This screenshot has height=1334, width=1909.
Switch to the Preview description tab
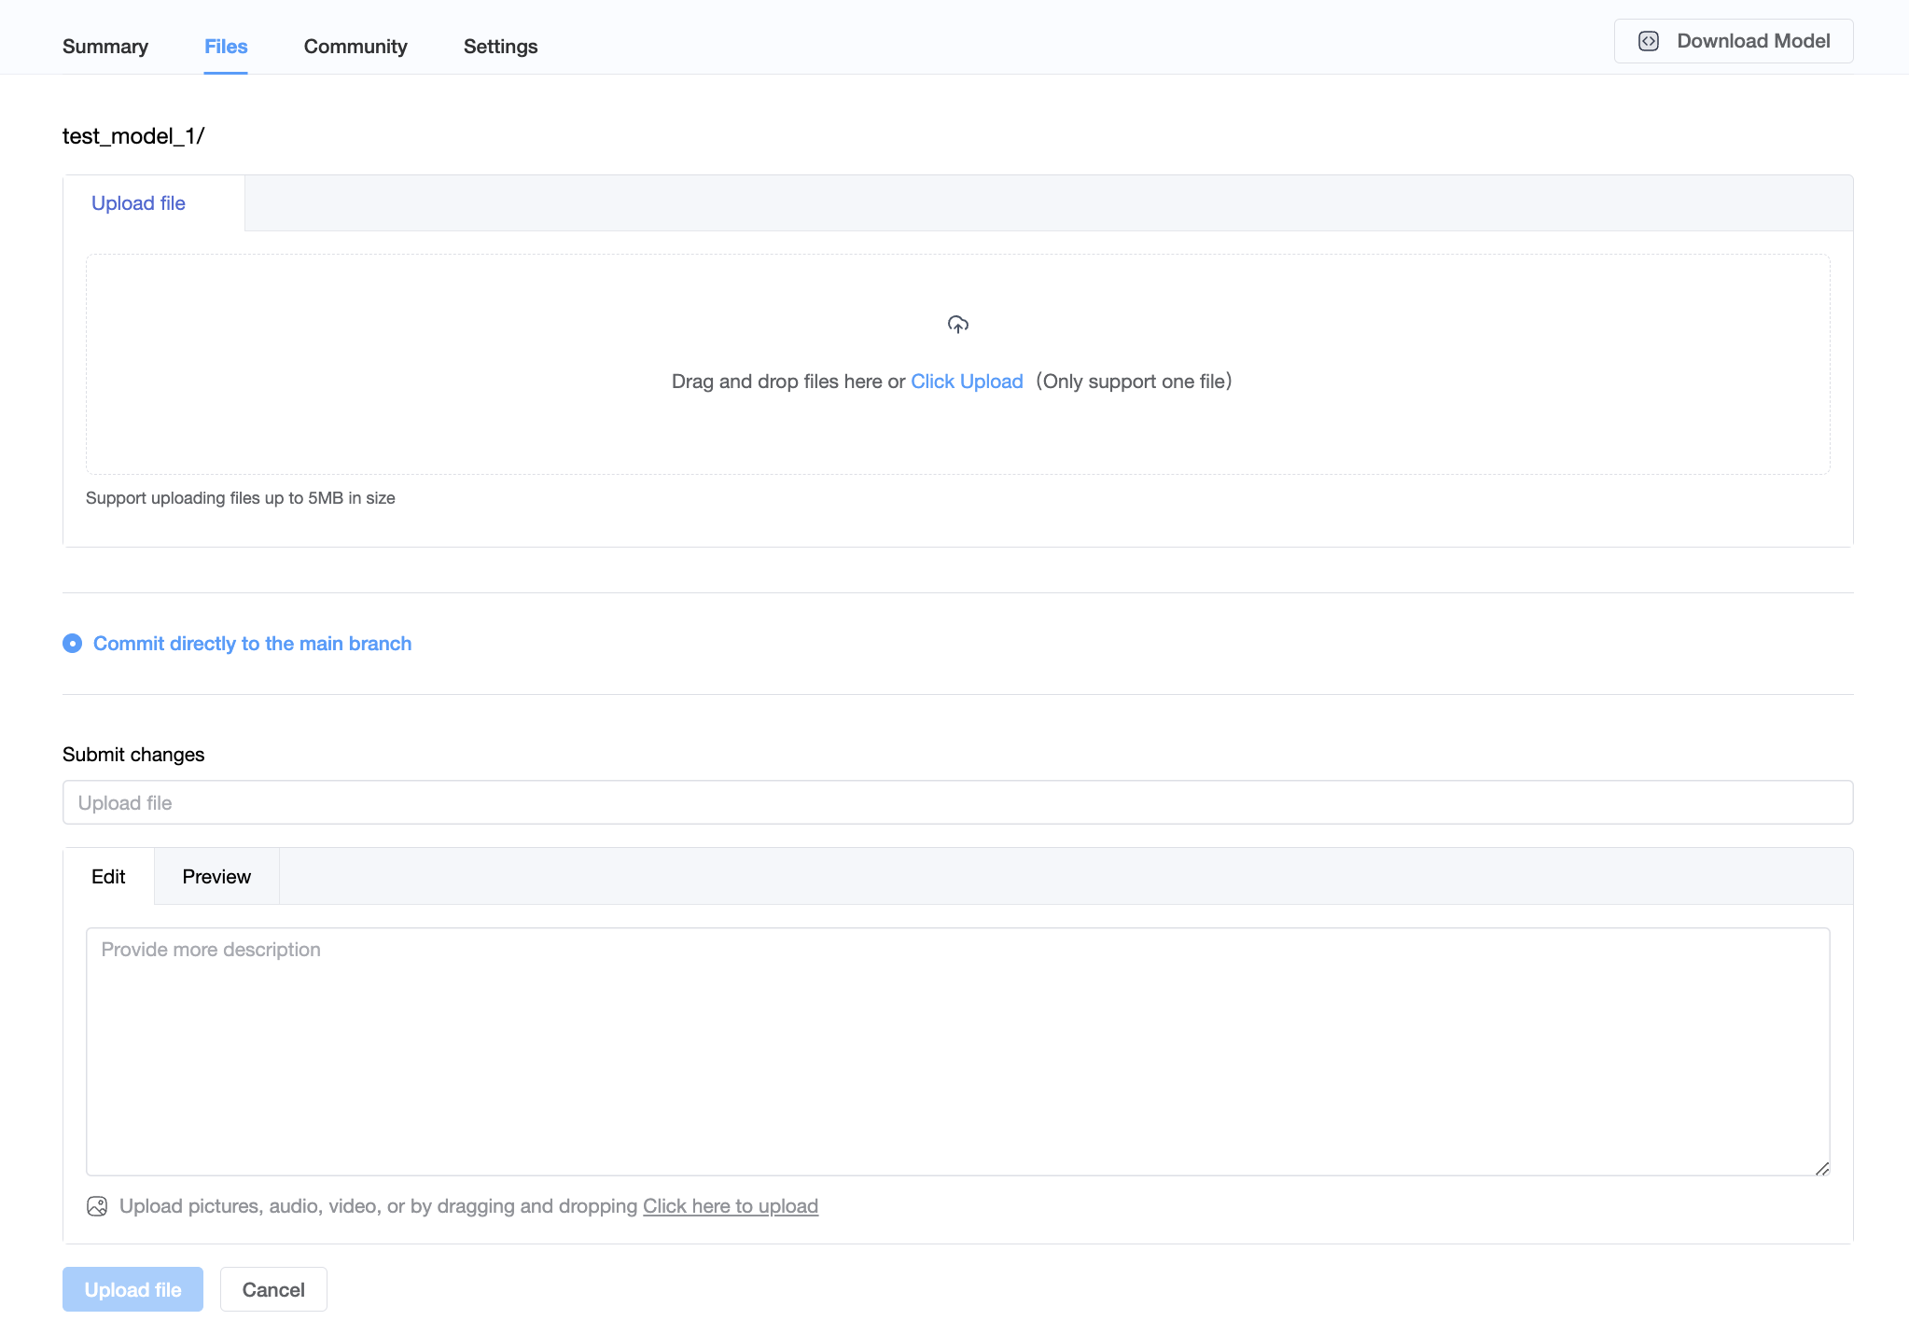pyautogui.click(x=216, y=877)
